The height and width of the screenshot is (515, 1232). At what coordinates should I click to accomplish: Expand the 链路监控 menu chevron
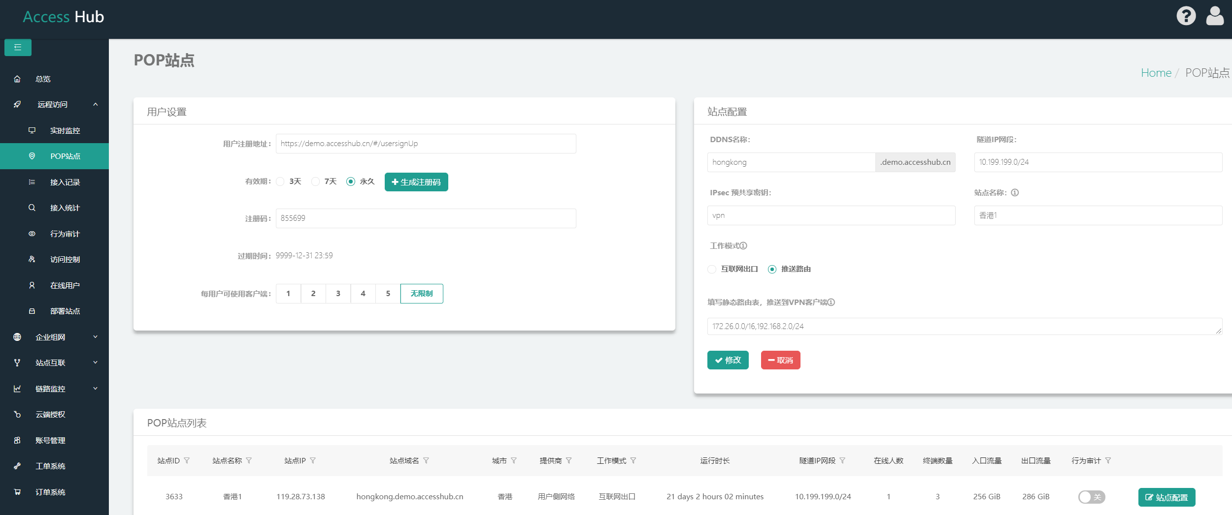(96, 389)
